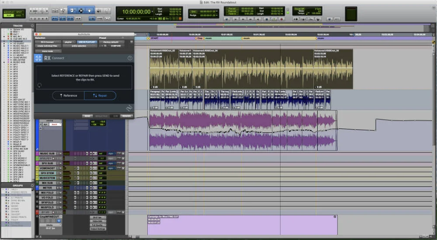Click the Fast Forward transport button

(x=250, y=19)
